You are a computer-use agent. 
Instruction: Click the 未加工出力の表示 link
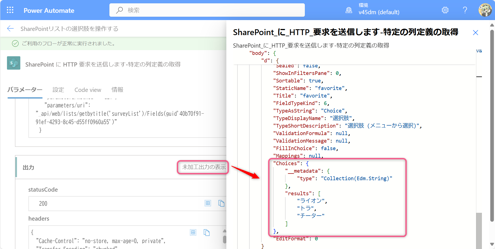click(x=204, y=167)
